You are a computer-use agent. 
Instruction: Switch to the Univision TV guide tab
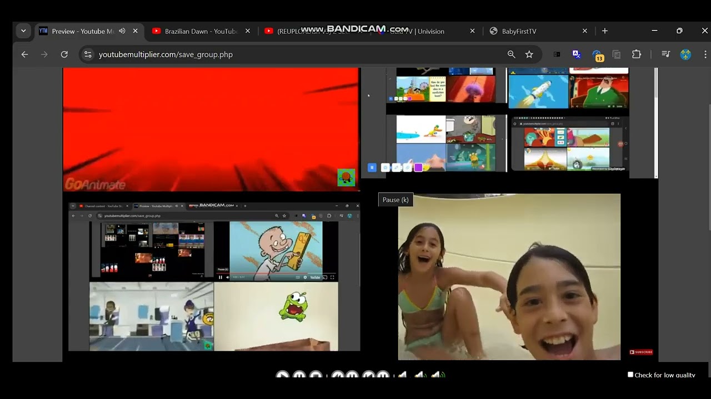(x=426, y=31)
